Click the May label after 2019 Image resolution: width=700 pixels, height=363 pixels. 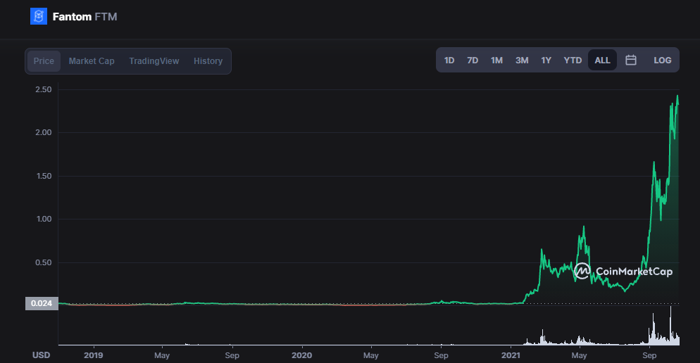tap(161, 355)
